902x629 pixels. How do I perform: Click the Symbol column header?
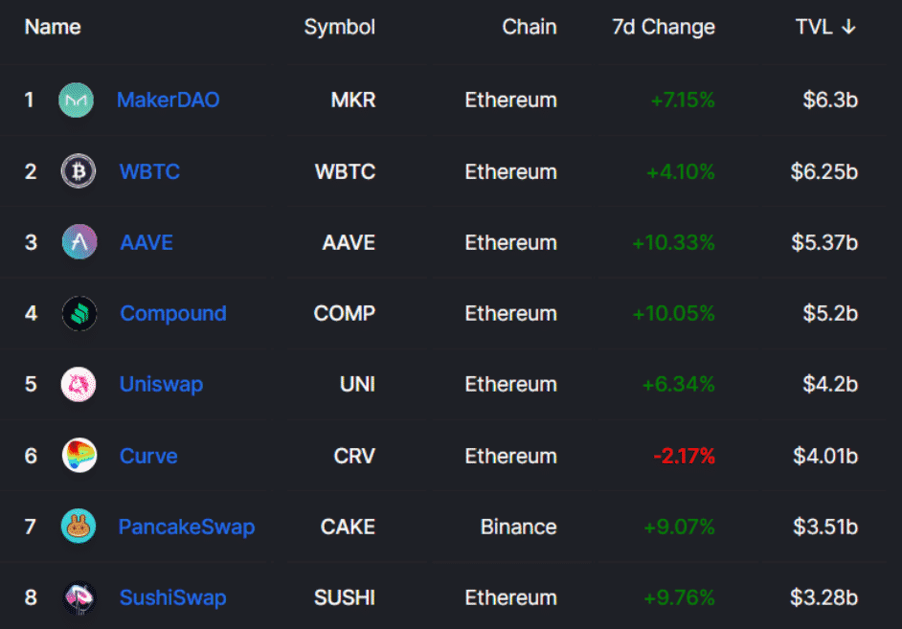click(x=340, y=27)
